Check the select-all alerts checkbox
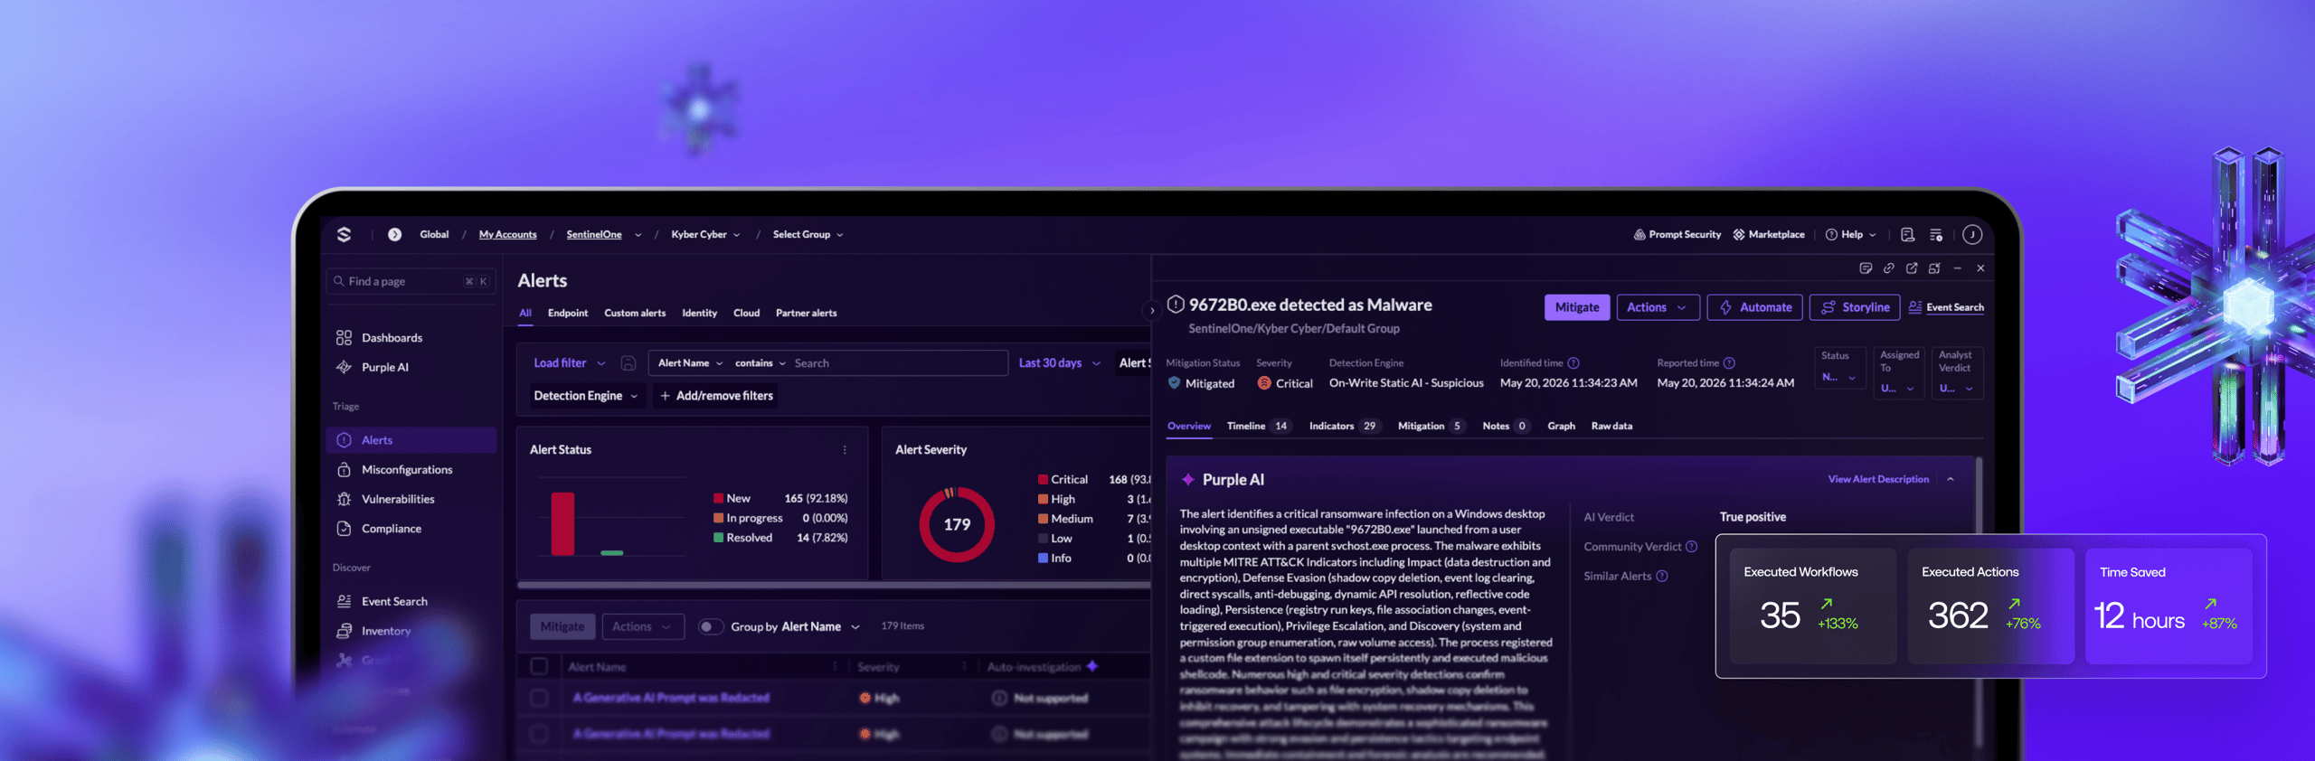The height and width of the screenshot is (761, 2315). tap(539, 667)
